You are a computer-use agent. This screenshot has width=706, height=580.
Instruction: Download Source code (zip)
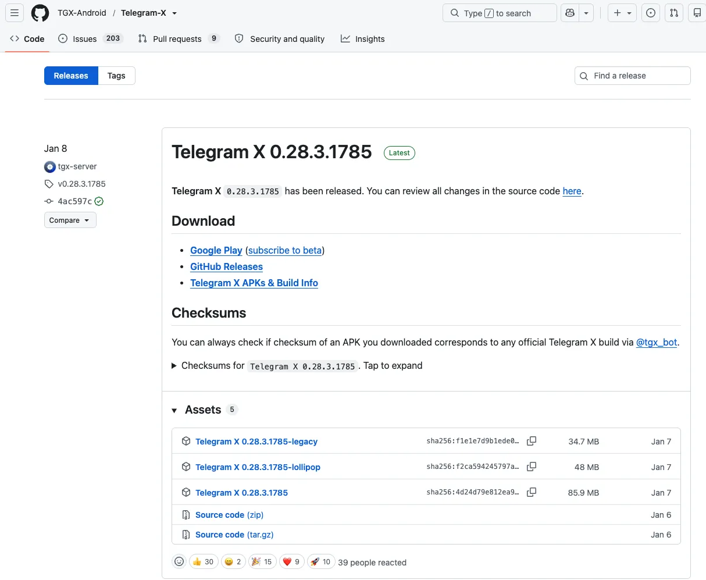[x=229, y=515]
